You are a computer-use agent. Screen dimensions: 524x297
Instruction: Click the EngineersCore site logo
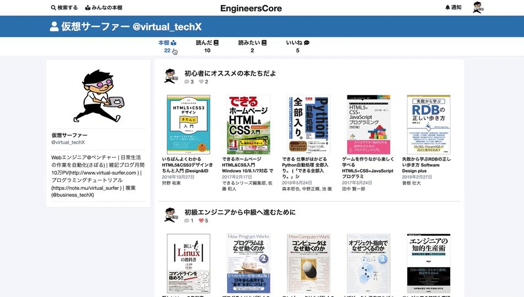tap(251, 8)
